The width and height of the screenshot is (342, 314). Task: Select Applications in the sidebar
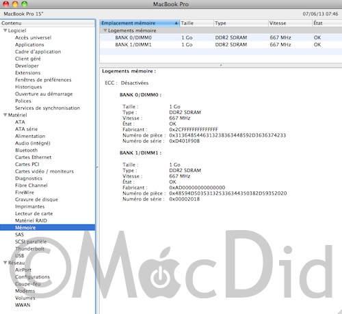(29, 44)
